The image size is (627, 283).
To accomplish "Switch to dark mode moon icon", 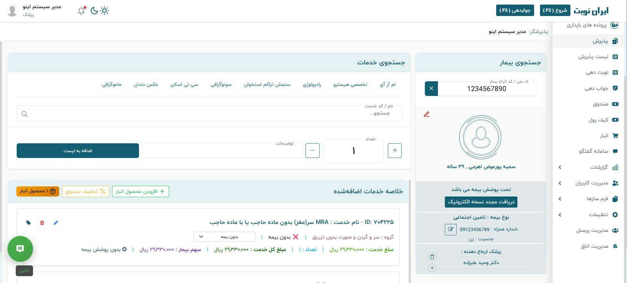I will (x=94, y=11).
